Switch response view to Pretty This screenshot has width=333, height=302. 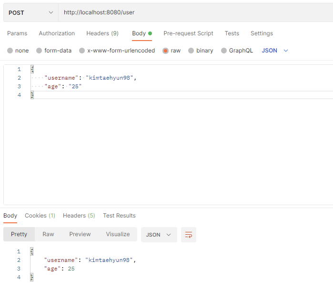point(19,234)
